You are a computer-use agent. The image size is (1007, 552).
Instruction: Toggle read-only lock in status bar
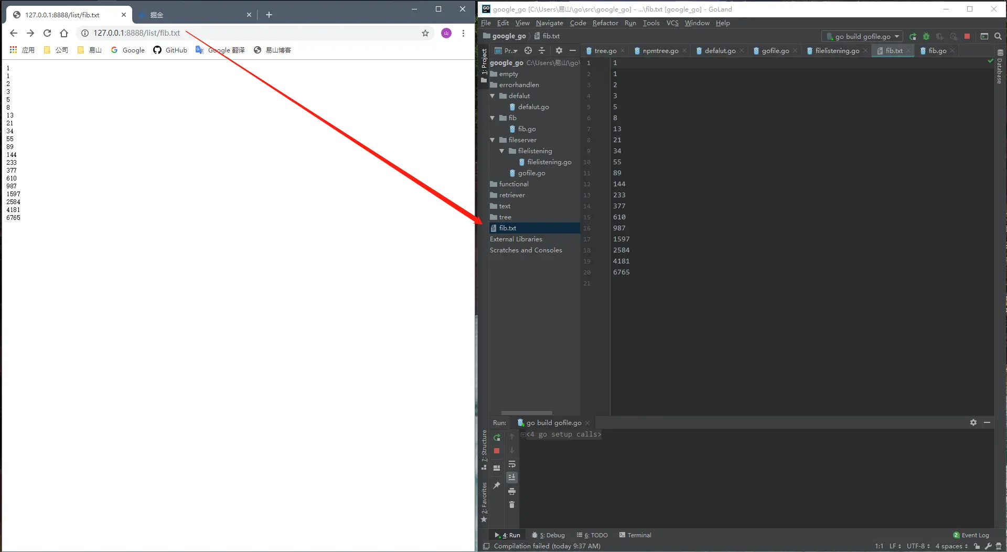pyautogui.click(x=977, y=546)
